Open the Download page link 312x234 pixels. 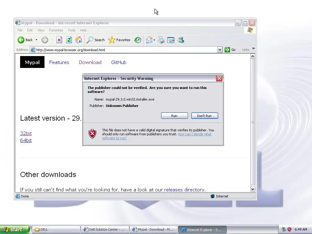(x=90, y=62)
